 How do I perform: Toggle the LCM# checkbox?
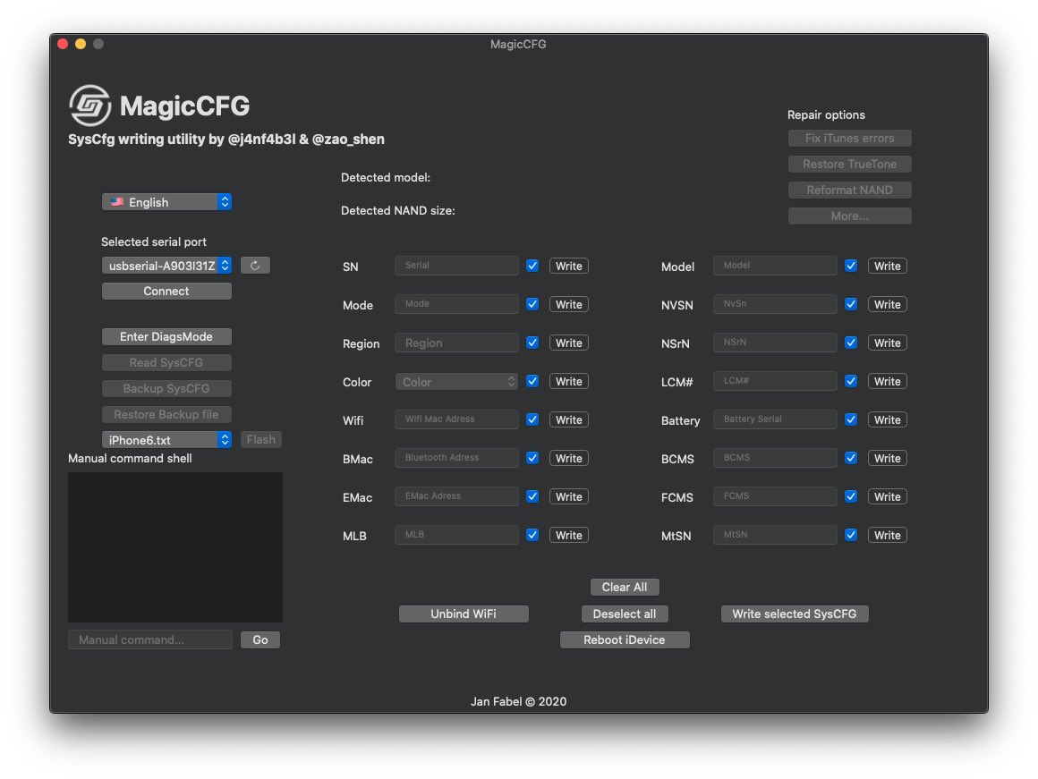(851, 381)
